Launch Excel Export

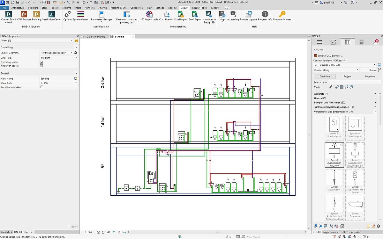195,14
